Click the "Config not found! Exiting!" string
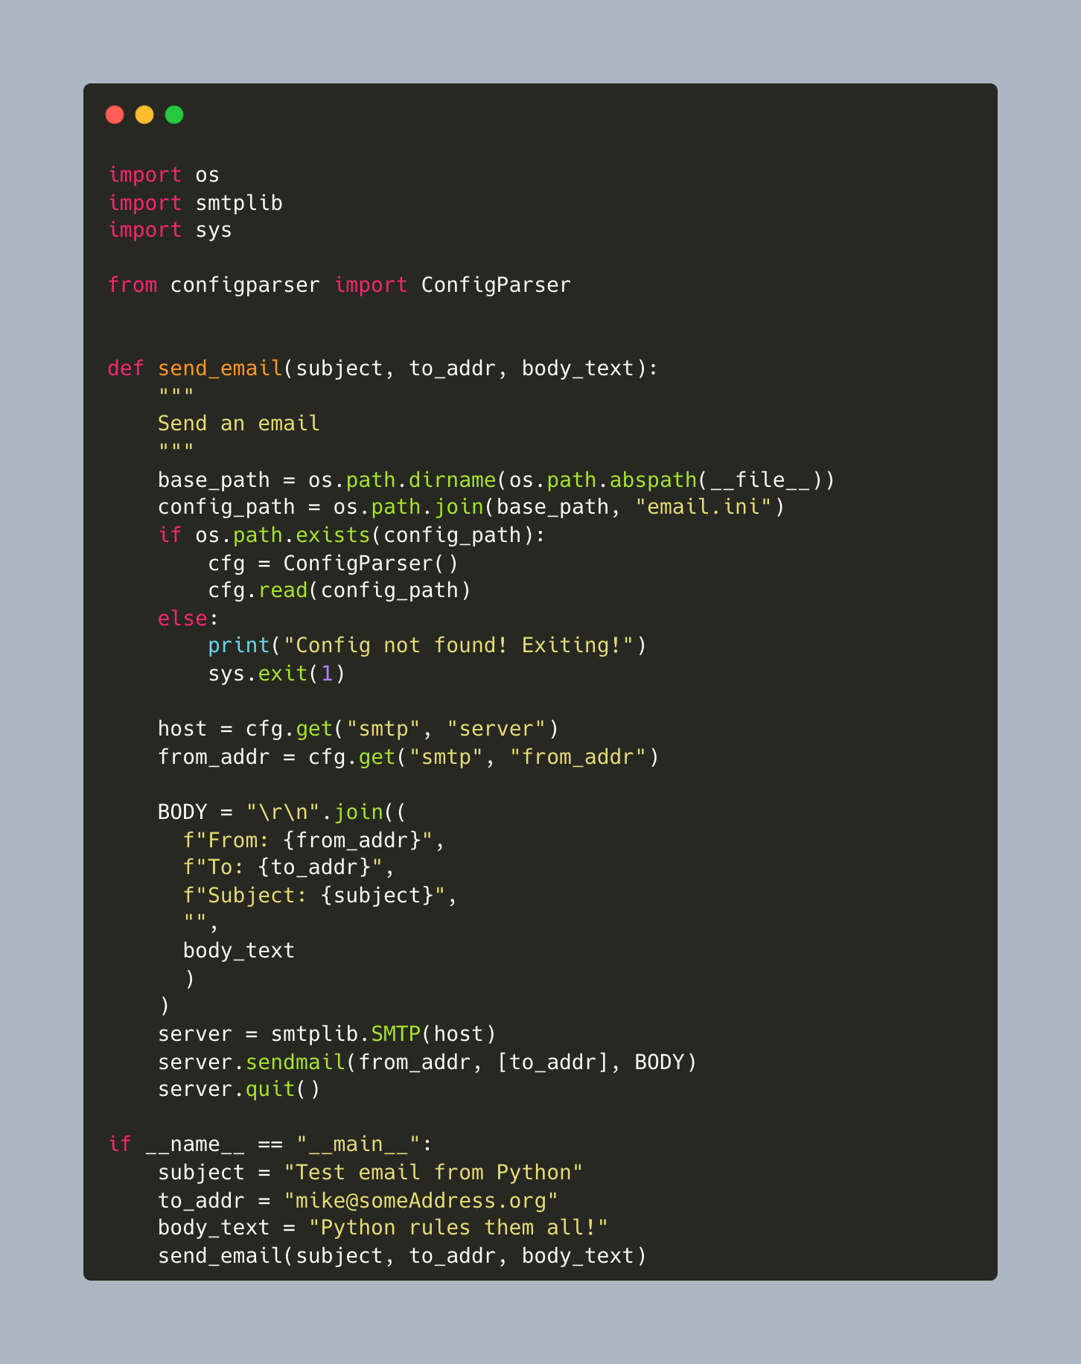The width and height of the screenshot is (1081, 1364). [x=459, y=646]
